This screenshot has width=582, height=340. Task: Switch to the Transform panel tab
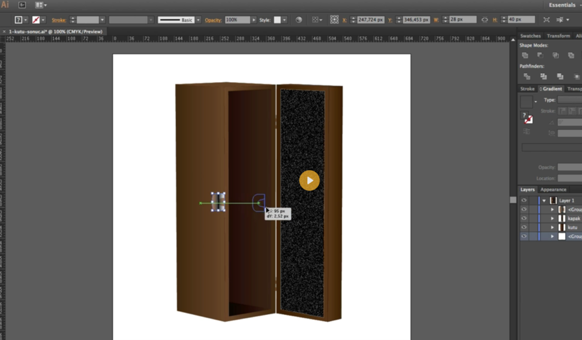558,36
